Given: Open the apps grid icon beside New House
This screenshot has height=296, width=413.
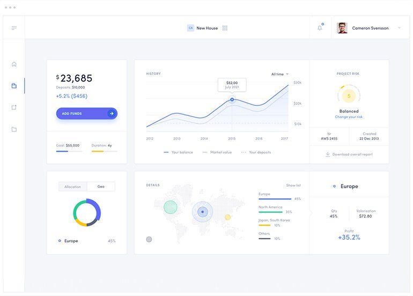Looking at the screenshot, I should (x=225, y=28).
